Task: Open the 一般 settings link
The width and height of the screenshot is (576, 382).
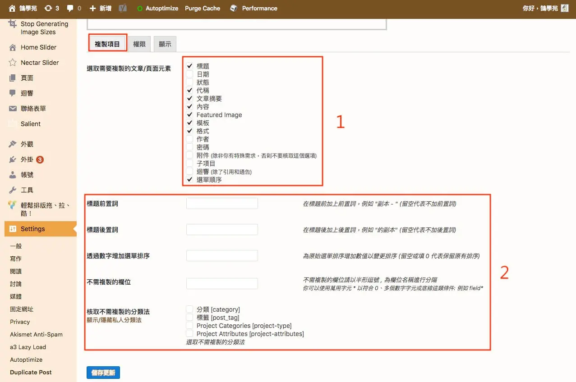Action: pyautogui.click(x=16, y=246)
